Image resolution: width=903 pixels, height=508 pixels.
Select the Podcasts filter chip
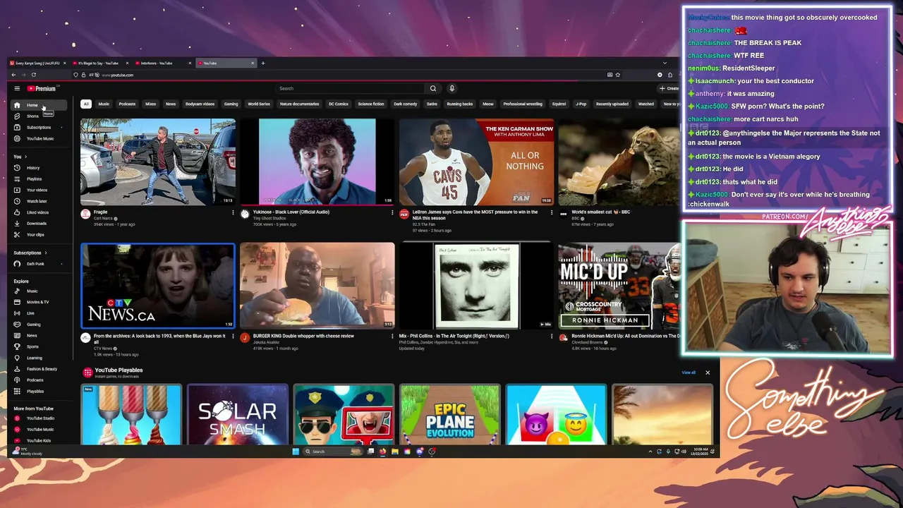tap(127, 104)
